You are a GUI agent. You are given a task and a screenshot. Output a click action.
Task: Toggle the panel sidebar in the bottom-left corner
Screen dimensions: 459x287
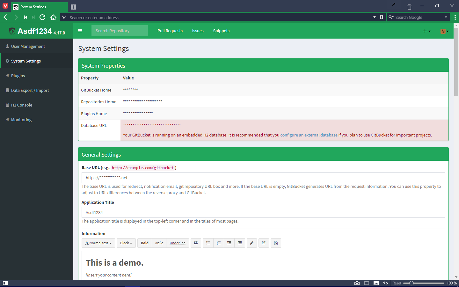[x=5, y=283]
